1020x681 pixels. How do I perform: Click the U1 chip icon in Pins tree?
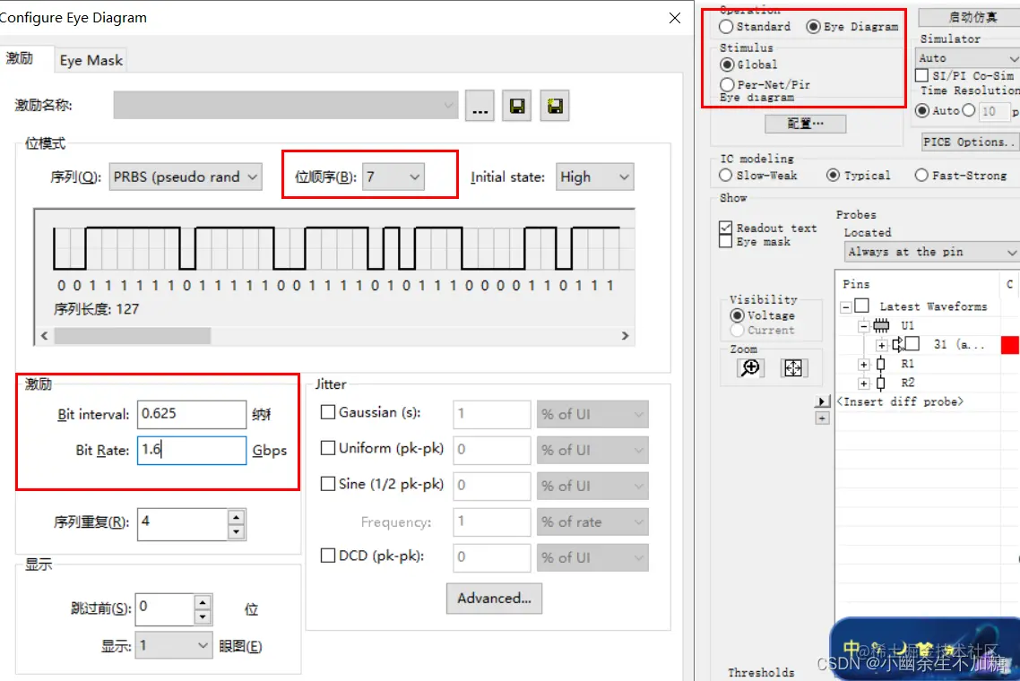(881, 325)
